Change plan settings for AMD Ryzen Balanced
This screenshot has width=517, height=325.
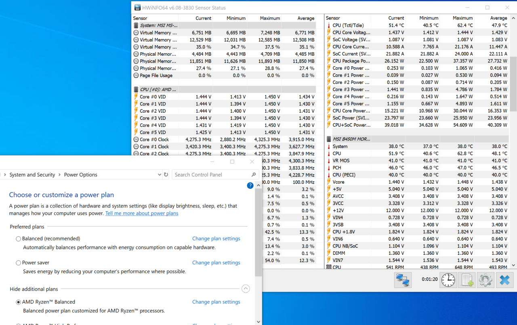(216, 302)
